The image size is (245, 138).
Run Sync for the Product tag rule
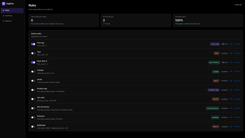237,90
